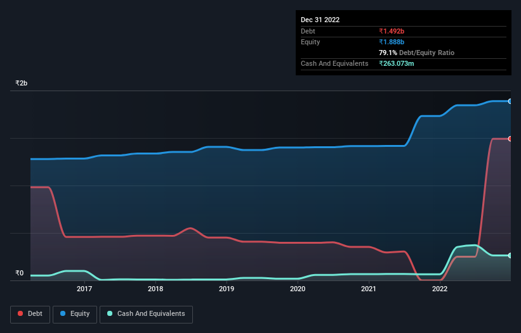The height and width of the screenshot is (333, 521).
Task: Click the blue Equity legend dot
Action: (63, 313)
